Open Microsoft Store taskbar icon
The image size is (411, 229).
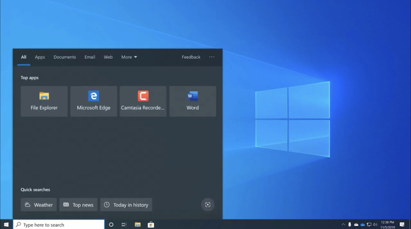point(151,225)
